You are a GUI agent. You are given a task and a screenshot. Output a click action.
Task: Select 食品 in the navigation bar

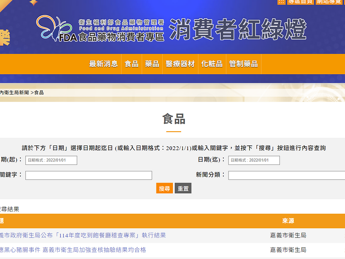(132, 64)
